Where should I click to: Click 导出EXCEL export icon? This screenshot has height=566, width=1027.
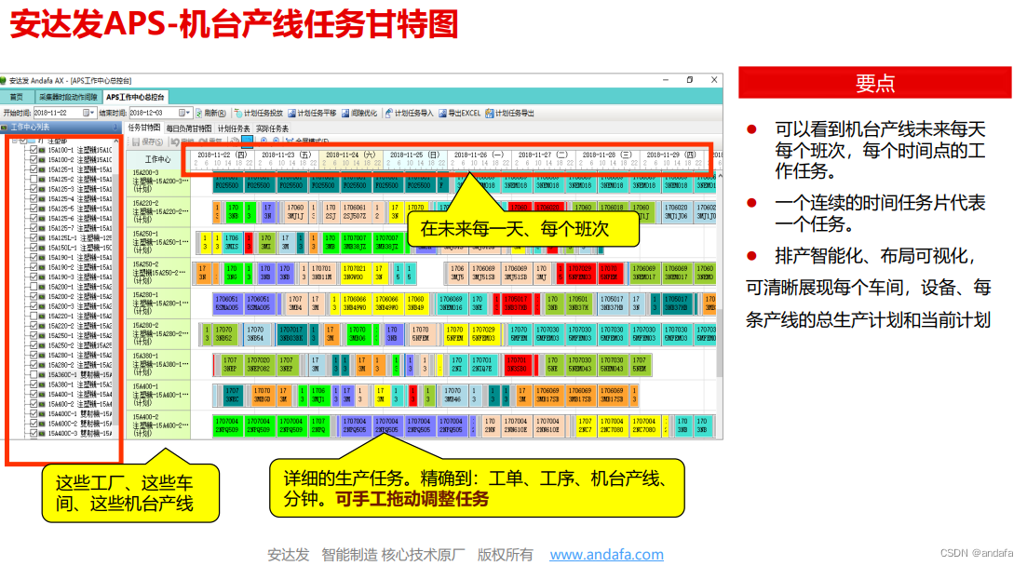point(443,114)
